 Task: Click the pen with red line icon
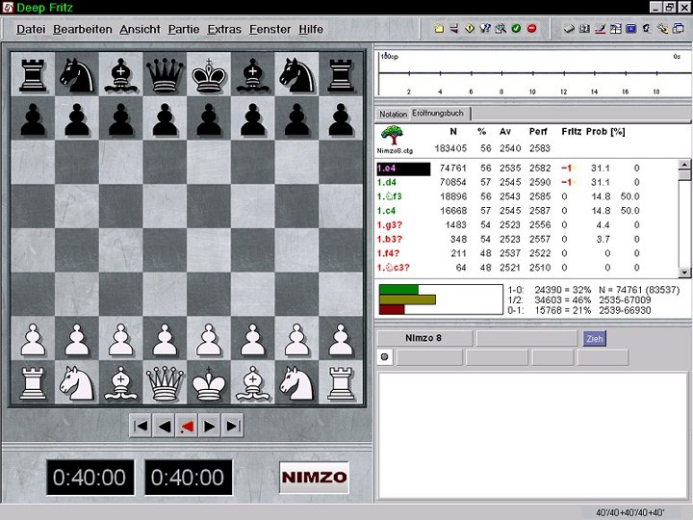click(600, 29)
